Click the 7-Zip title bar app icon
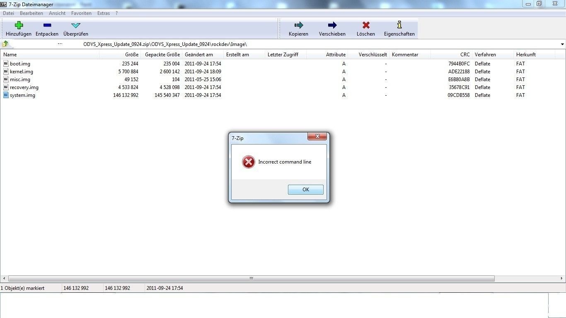566x318 pixels. [x=4, y=5]
